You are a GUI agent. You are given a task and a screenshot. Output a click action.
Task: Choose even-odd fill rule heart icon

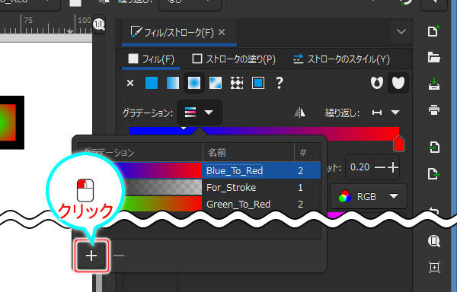click(x=377, y=83)
